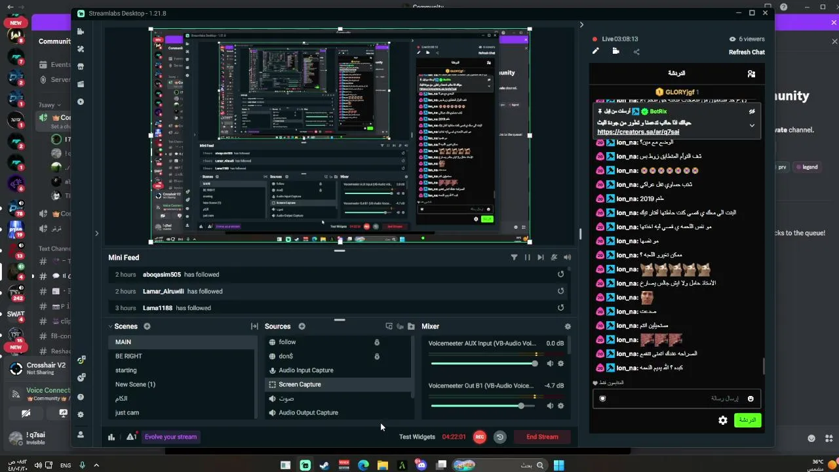
Task: Open the Editor studio icon in Streamlabs sidebar
Action: (81, 31)
